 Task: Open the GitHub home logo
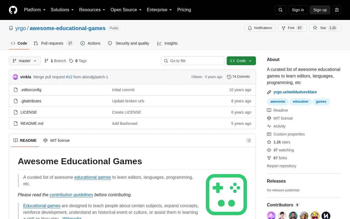pos(13,10)
